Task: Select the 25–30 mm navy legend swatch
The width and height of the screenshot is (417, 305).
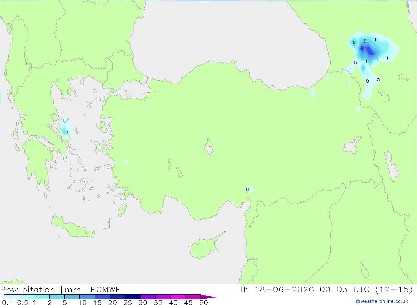Action: [133, 297]
